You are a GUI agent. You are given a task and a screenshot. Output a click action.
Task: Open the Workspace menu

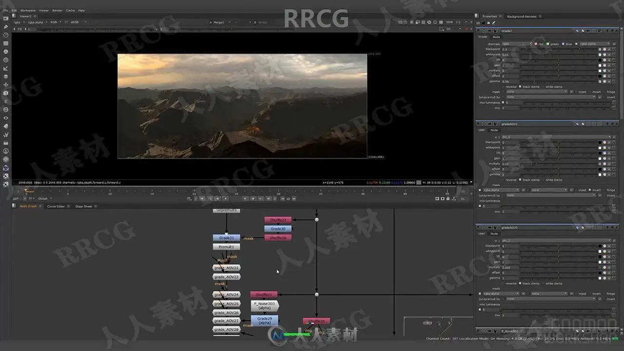click(x=27, y=10)
